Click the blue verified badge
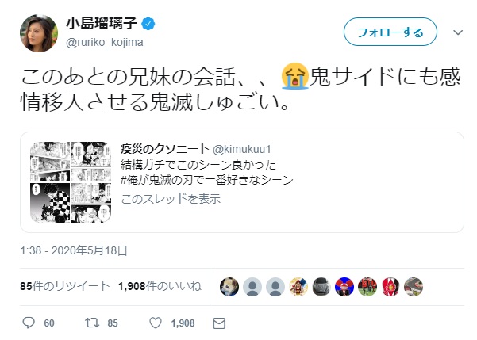Image resolution: width=477 pixels, height=340 pixels. click(148, 24)
